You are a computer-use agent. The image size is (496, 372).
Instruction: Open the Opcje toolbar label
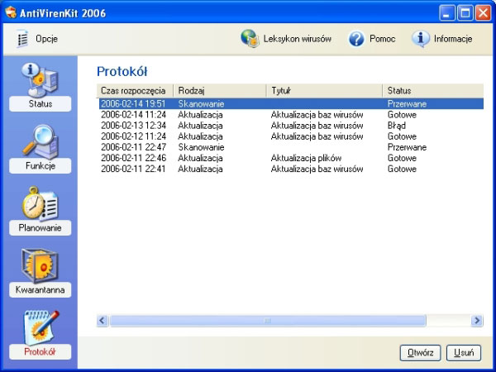tap(46, 39)
